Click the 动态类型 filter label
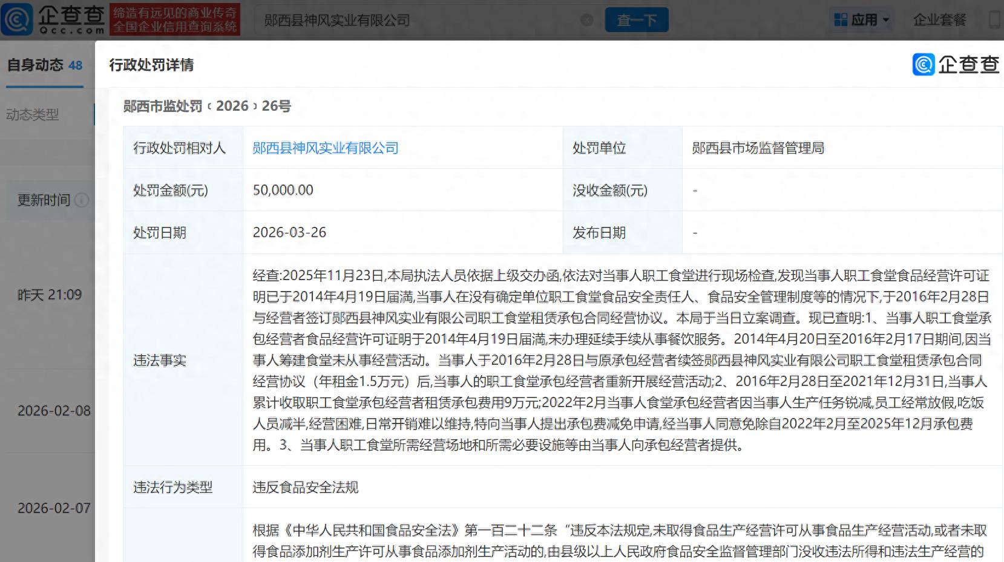Viewport: 1004px width, 562px height. (33, 114)
